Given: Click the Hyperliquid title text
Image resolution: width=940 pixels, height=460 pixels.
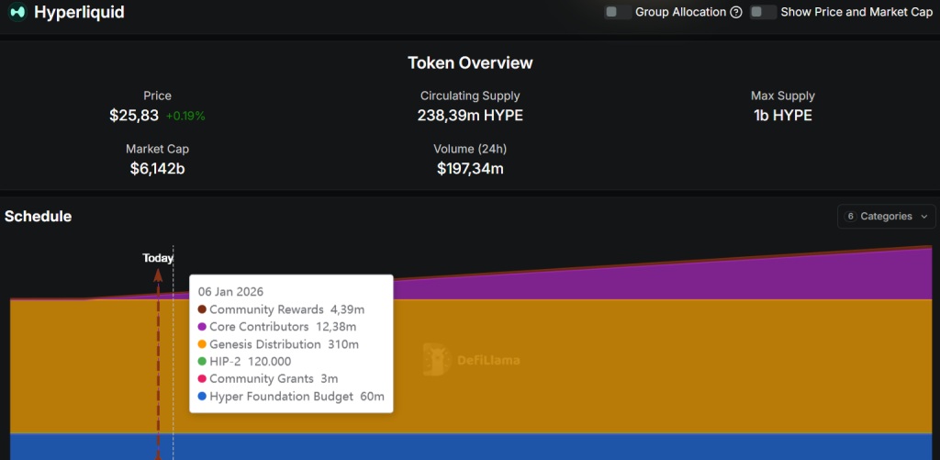Looking at the screenshot, I should click(79, 13).
